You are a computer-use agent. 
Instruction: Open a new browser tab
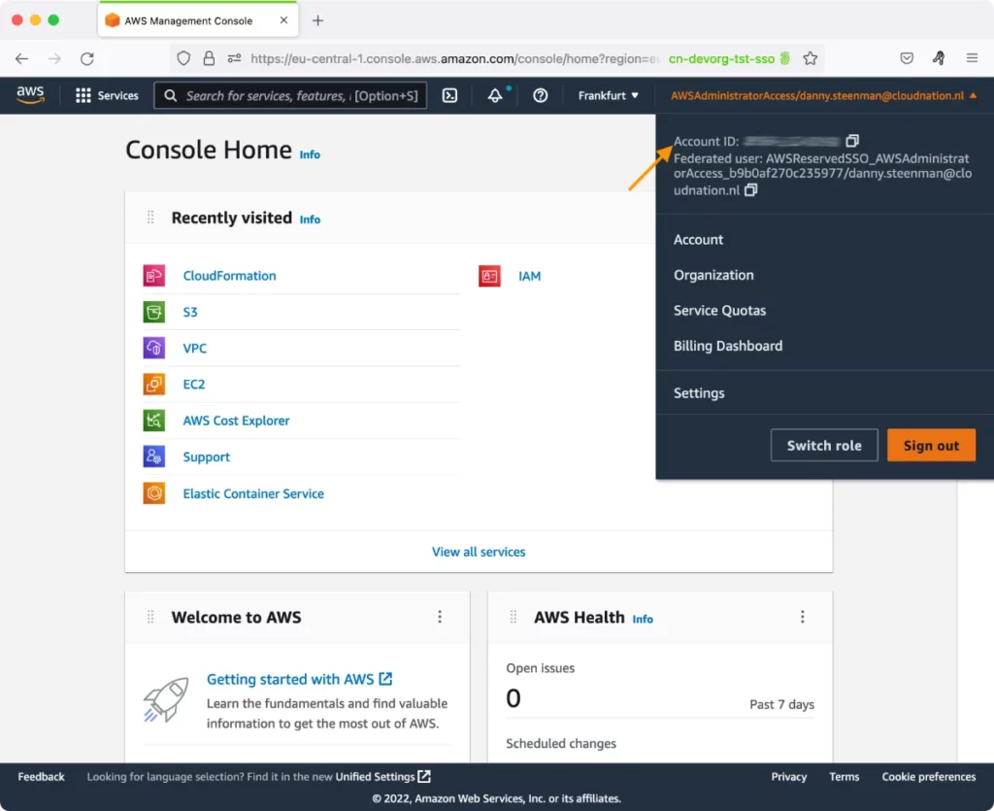pos(317,20)
